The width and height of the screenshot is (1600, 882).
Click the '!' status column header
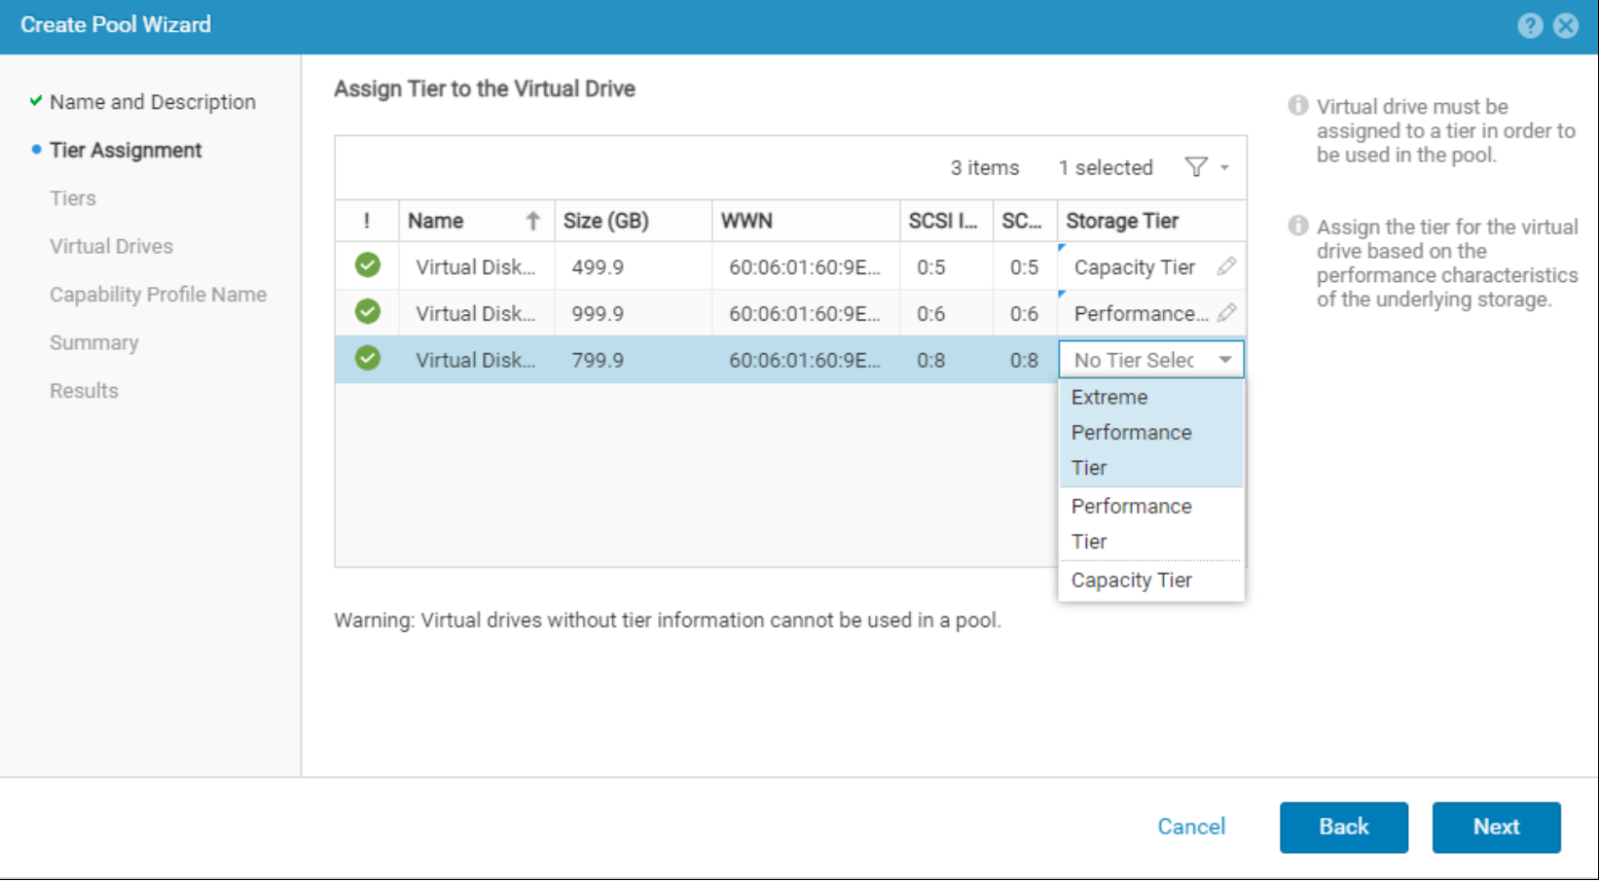click(367, 221)
